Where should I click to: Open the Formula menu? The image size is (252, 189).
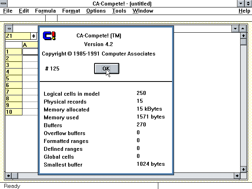(x=46, y=11)
